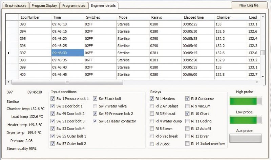271x160 pixels.
Task: Select log number cell 400
Action: click(x=35, y=75)
